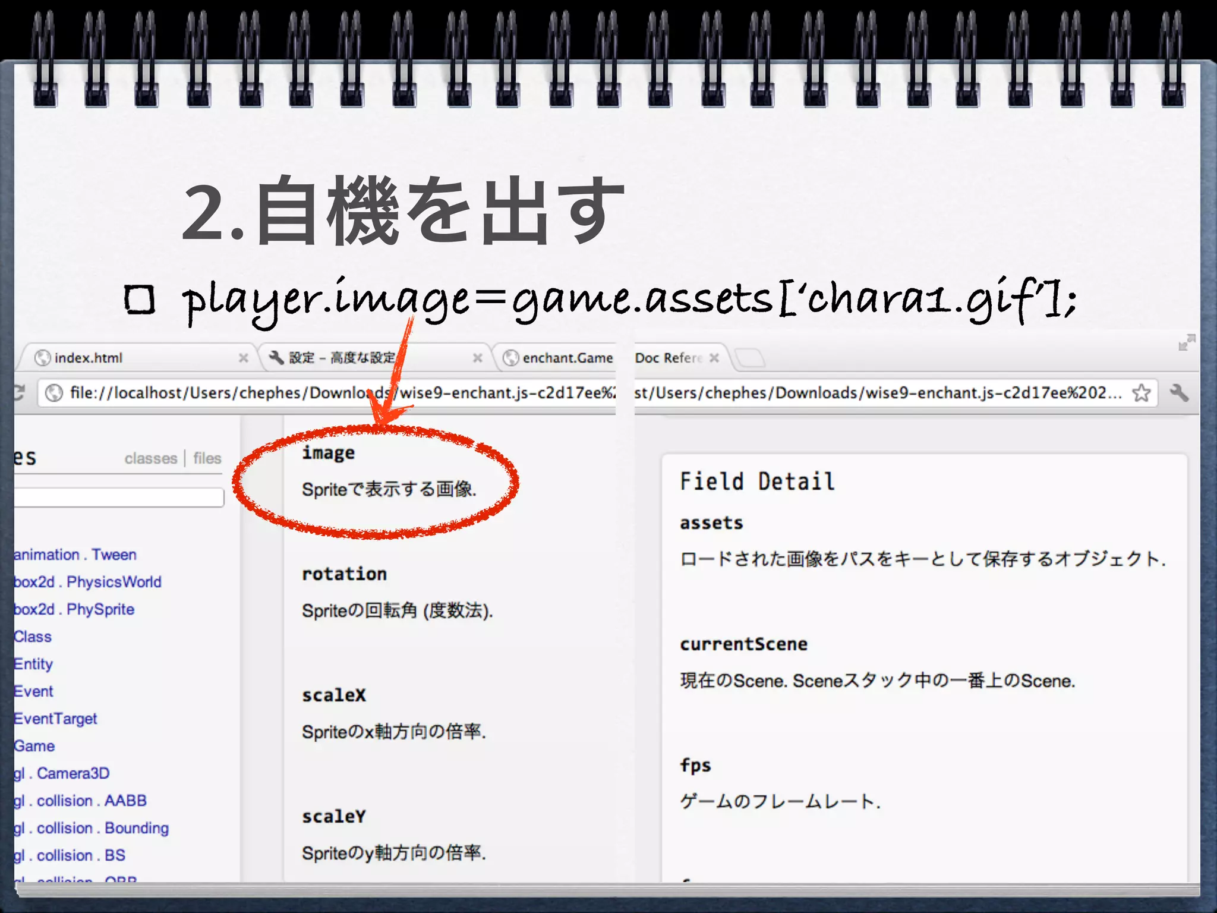Viewport: 1217px width, 913px height.
Task: Click the class search input field
Action: tap(119, 498)
